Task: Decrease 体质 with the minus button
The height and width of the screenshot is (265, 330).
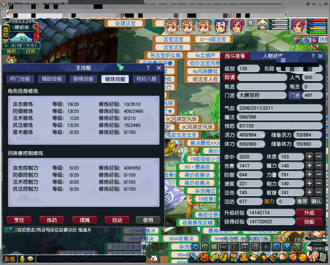Action: coord(319,157)
